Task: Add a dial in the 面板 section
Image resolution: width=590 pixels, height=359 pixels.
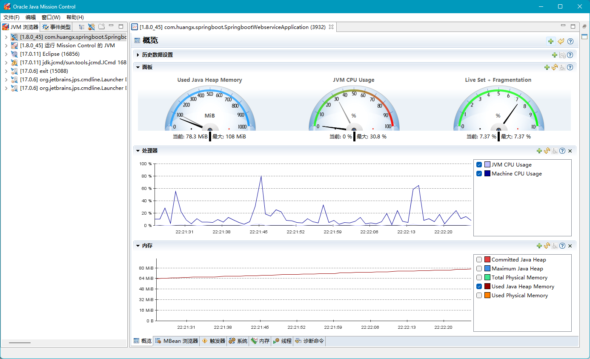Action: click(547, 67)
